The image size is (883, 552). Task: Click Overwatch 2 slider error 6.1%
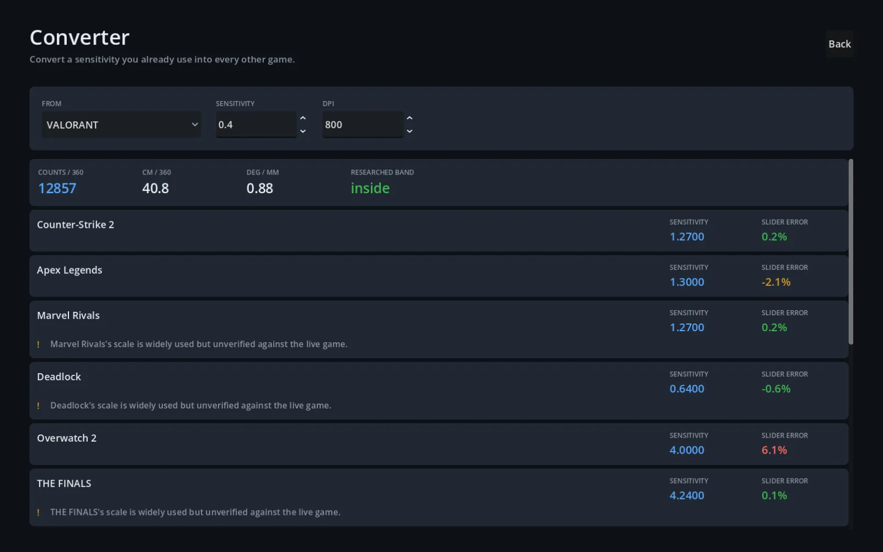pos(774,450)
